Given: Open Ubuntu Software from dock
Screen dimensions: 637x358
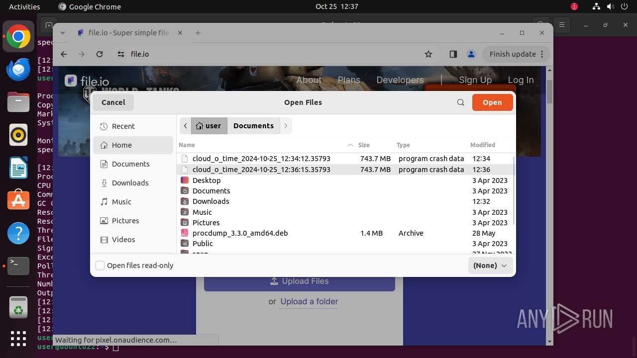Looking at the screenshot, I should [x=18, y=200].
